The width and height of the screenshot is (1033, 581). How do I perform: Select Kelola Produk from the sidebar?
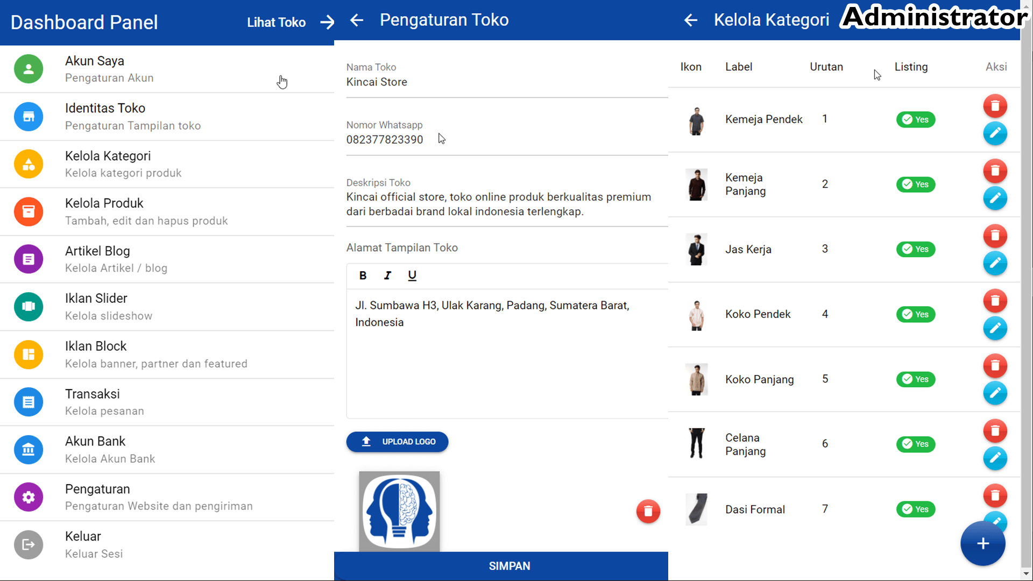[x=104, y=203]
